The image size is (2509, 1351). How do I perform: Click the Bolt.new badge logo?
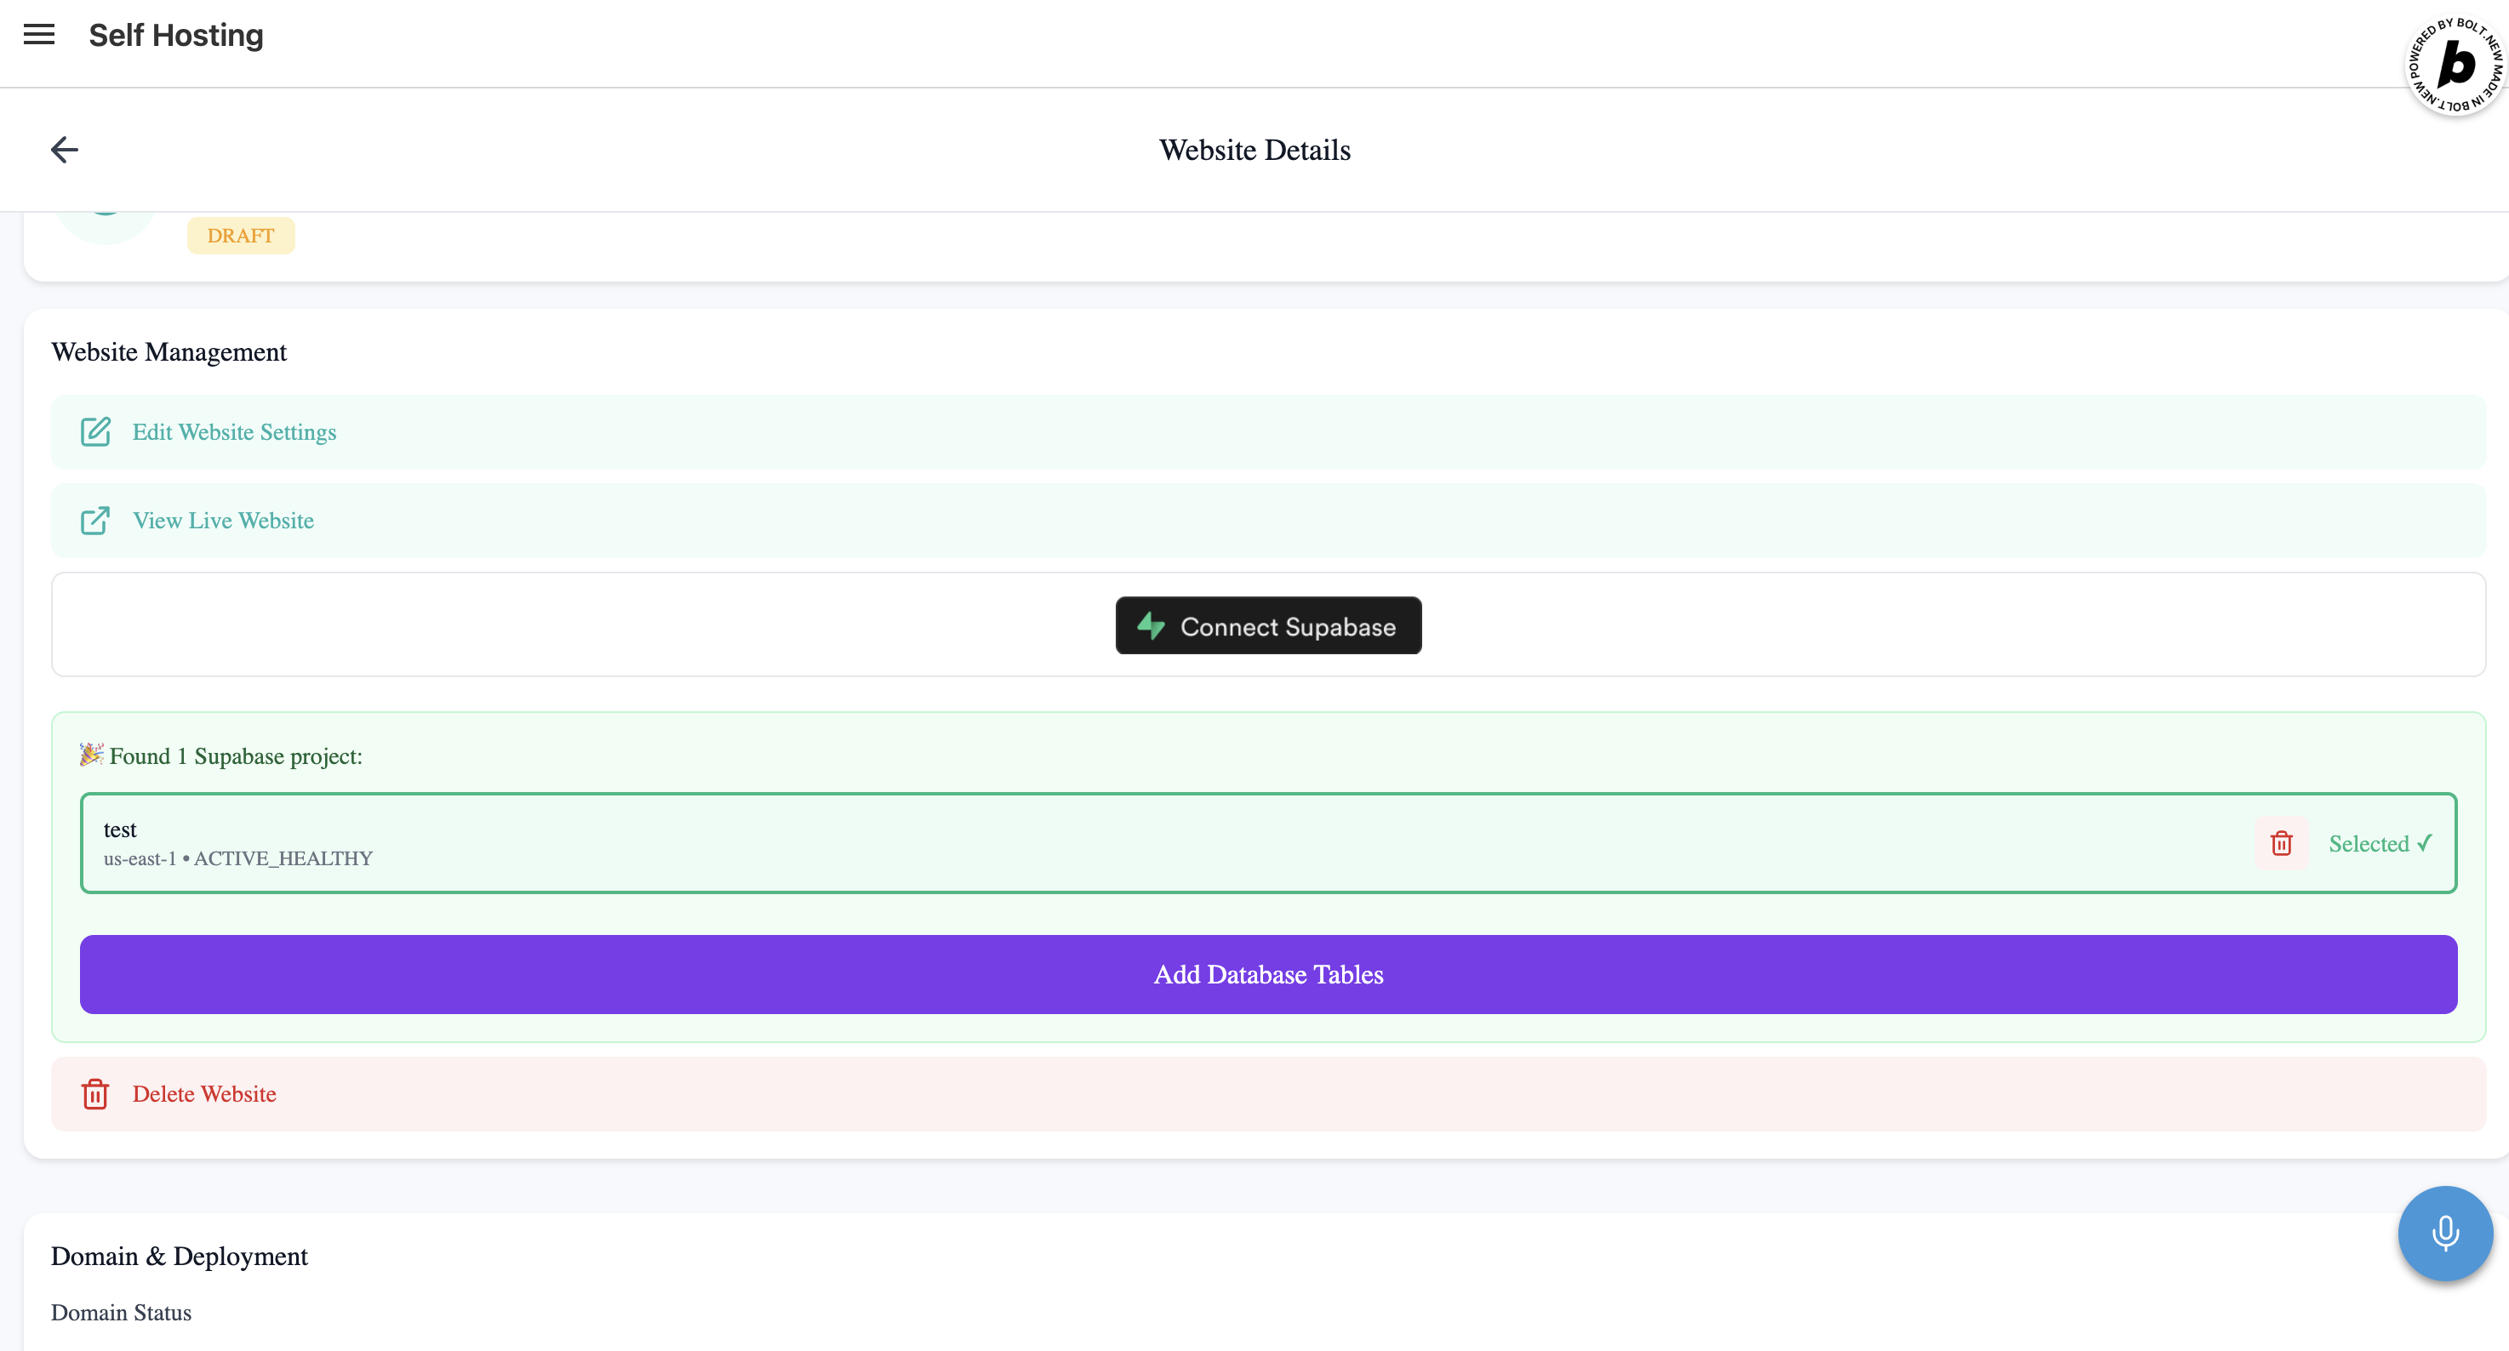pos(2455,66)
